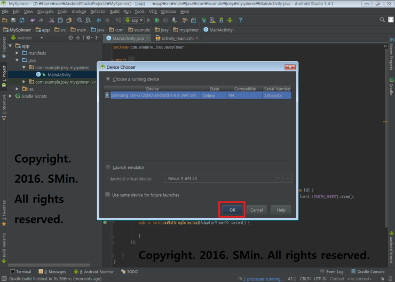The height and width of the screenshot is (282, 395).
Task: Expand Gradle Scripts node
Action: [10, 96]
